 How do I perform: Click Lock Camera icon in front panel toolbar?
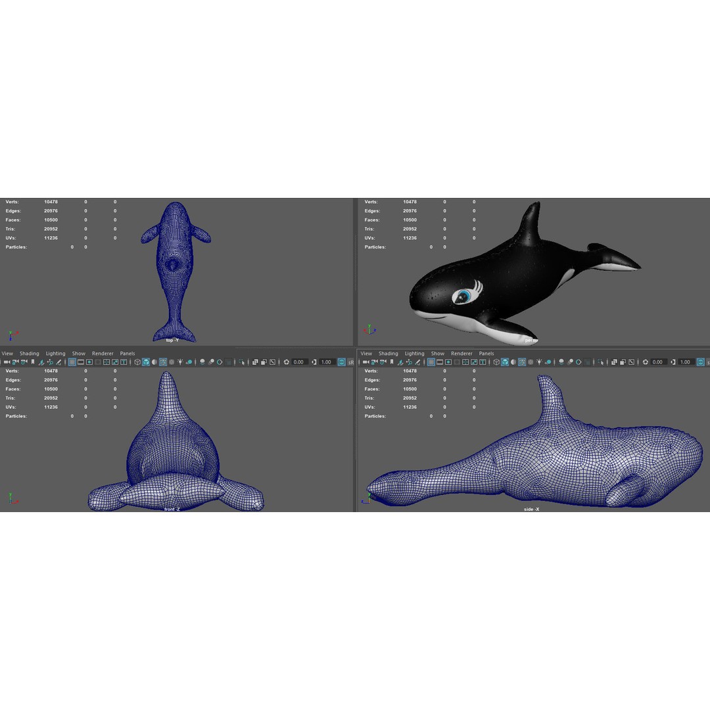click(x=15, y=362)
